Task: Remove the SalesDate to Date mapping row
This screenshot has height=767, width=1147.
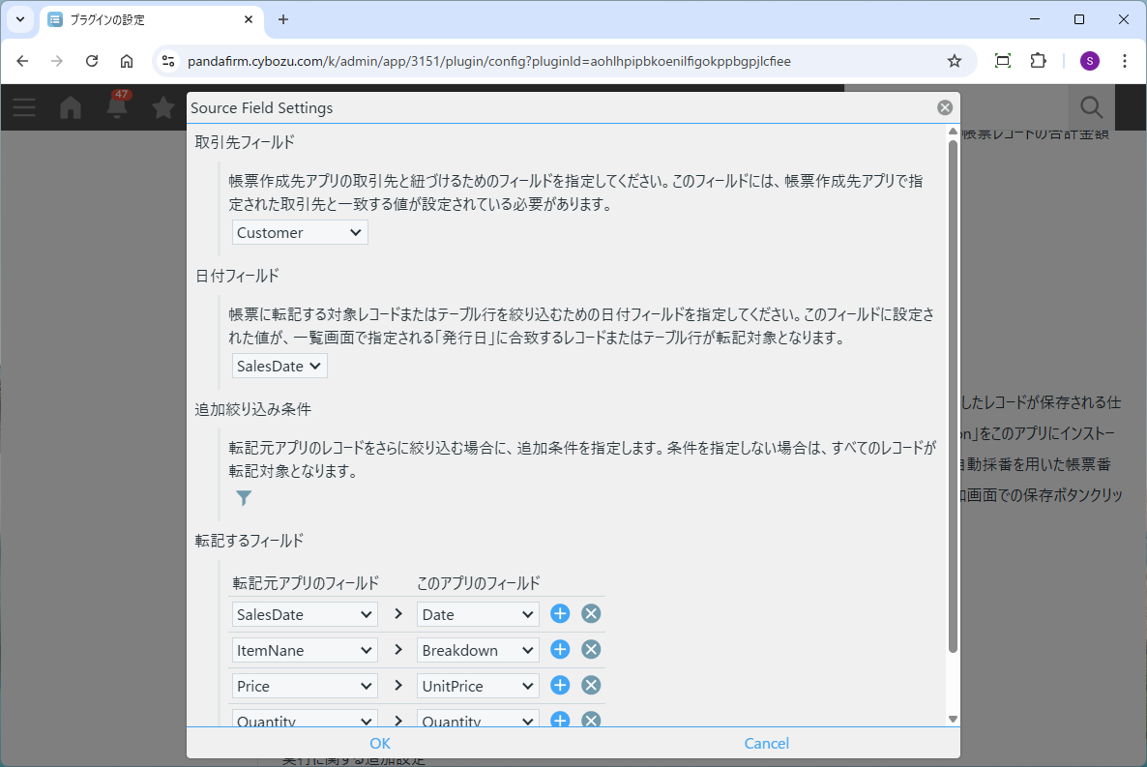Action: point(591,613)
